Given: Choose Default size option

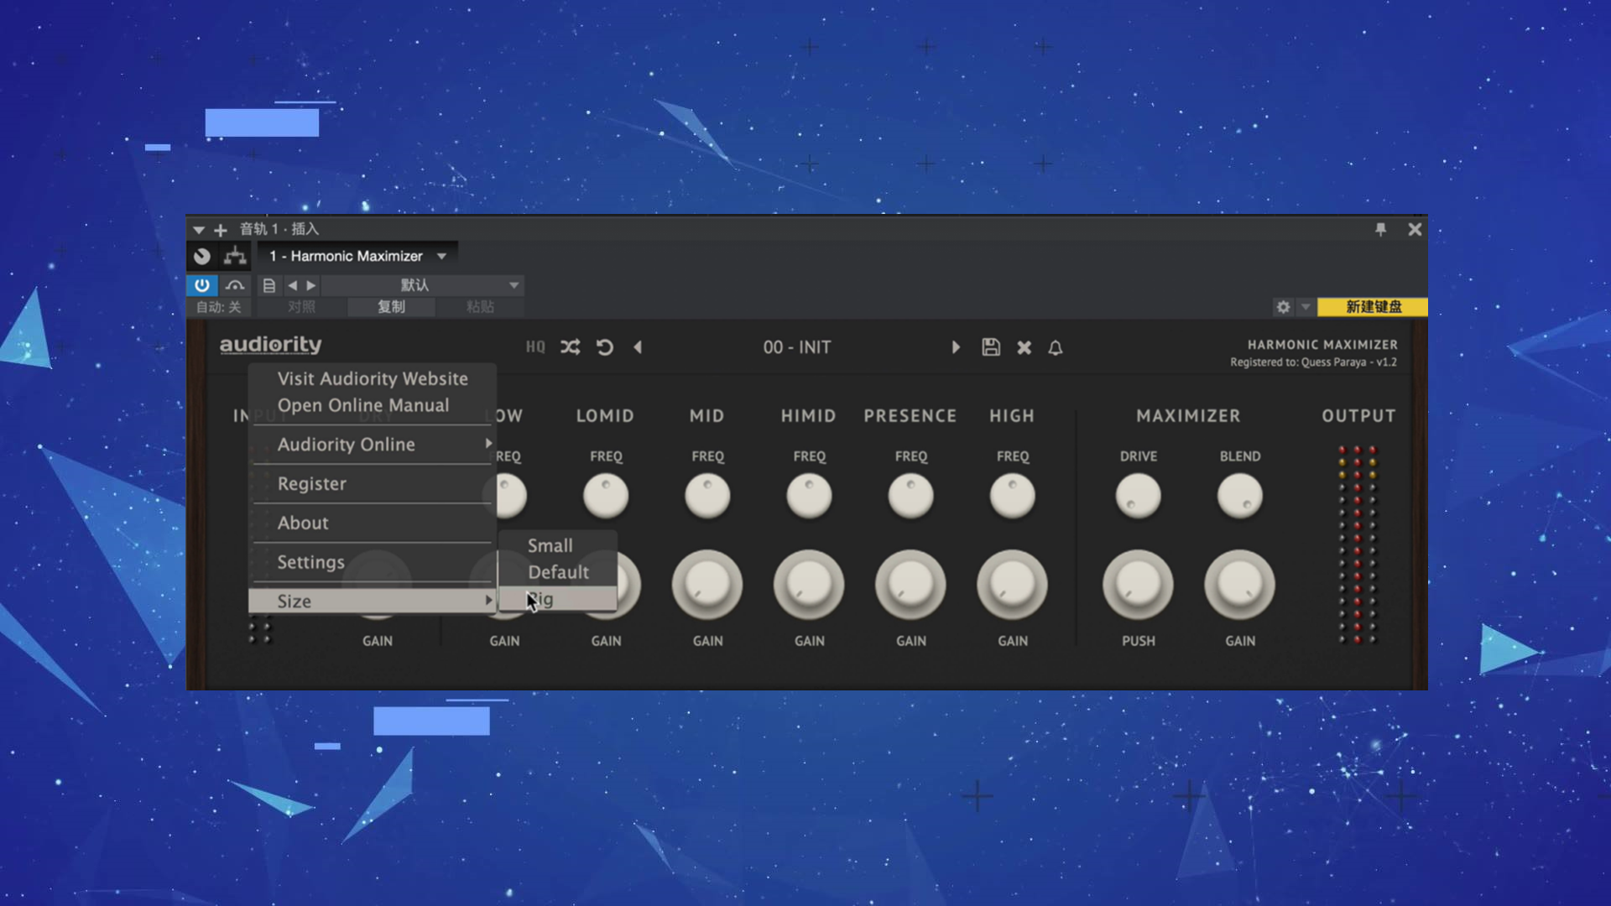Looking at the screenshot, I should pos(558,572).
